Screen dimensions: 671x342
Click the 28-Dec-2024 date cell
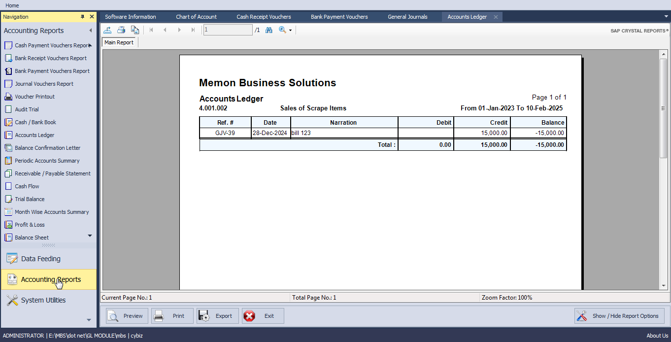pyautogui.click(x=270, y=133)
